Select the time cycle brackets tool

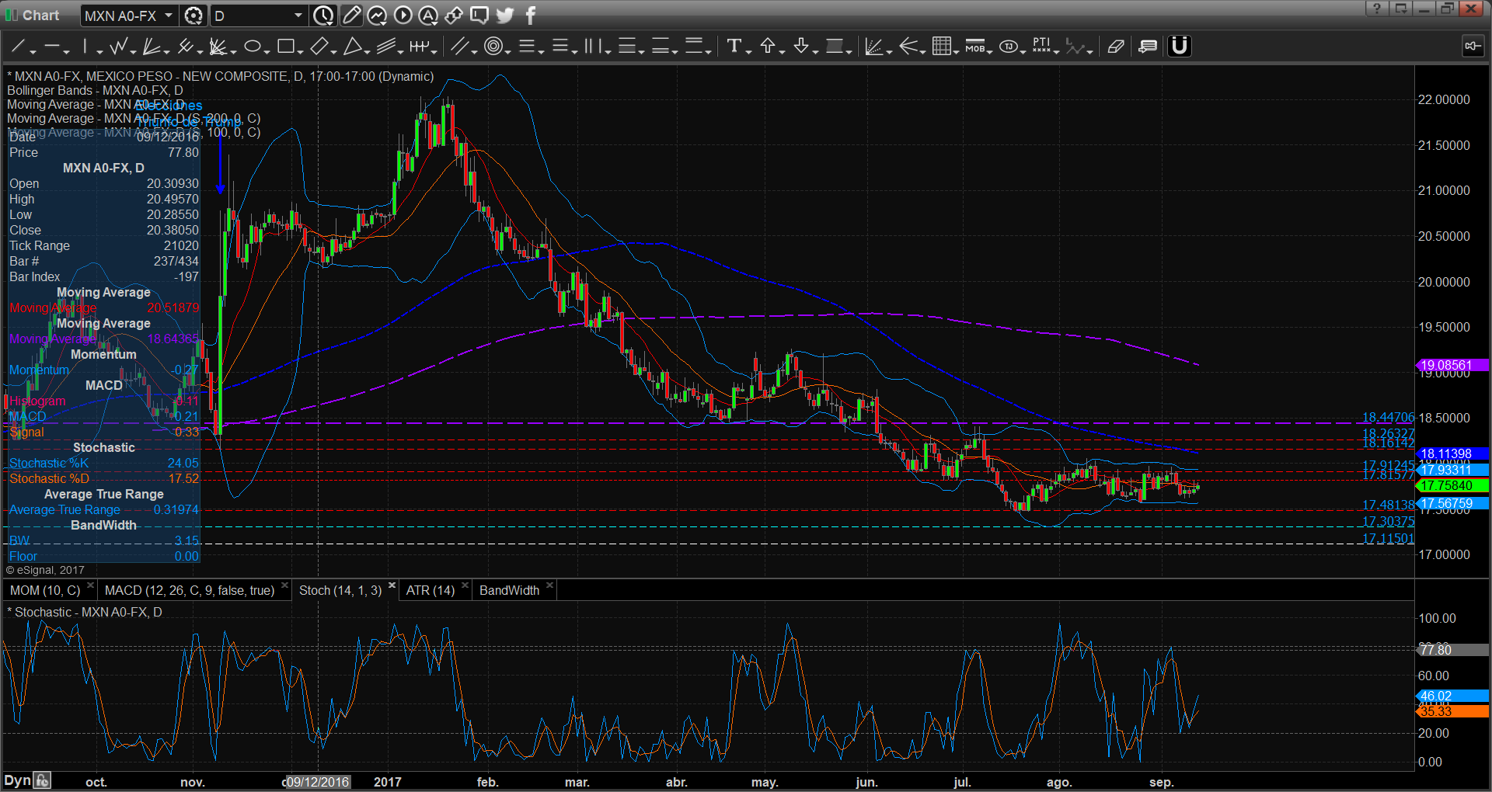(420, 47)
